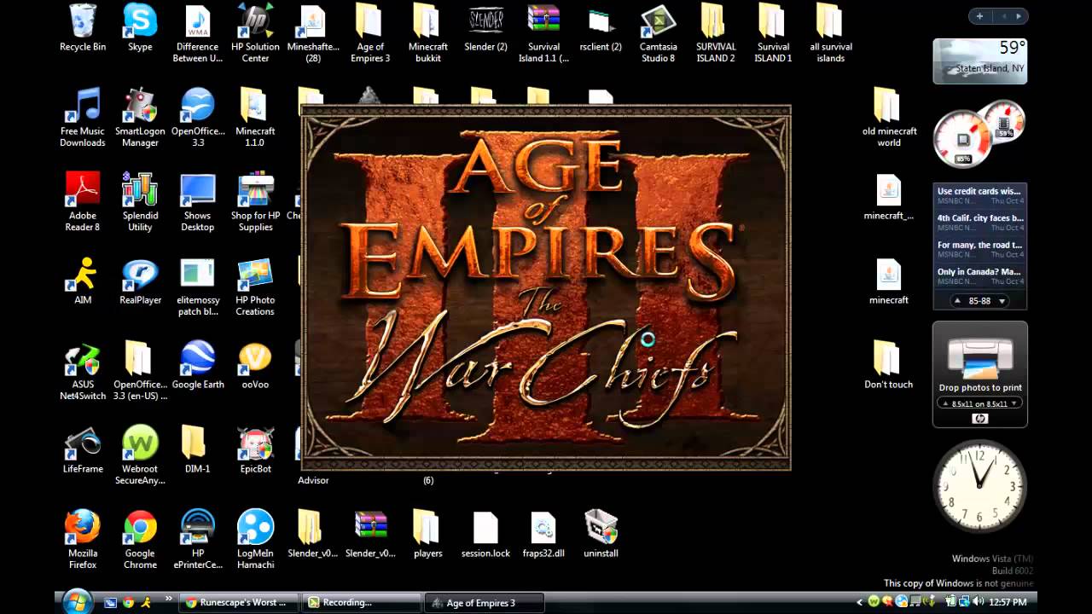Launch the ooVoo shortcut

(x=255, y=366)
